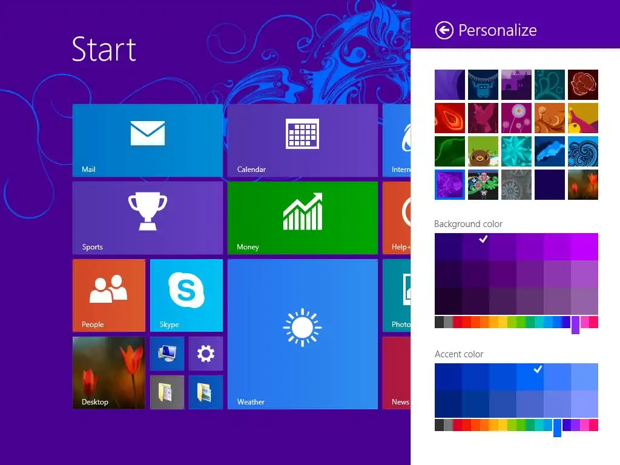Screen dimensions: 620x465
Task: Select the purple city skyline background
Action: [516, 85]
